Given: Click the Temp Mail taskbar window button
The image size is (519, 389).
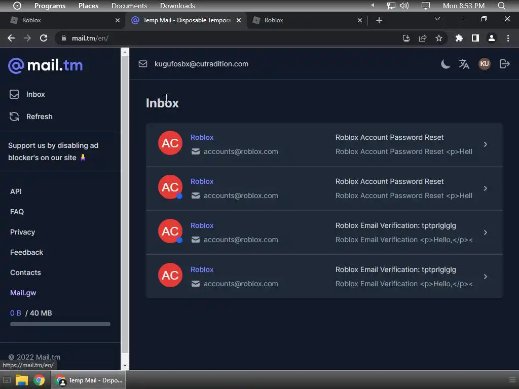Looking at the screenshot, I should 88,380.
